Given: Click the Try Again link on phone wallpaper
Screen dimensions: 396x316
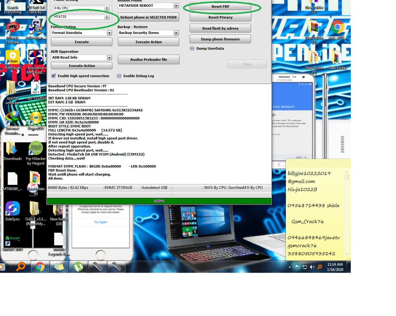Looking at the screenshot, I should tap(101, 222).
